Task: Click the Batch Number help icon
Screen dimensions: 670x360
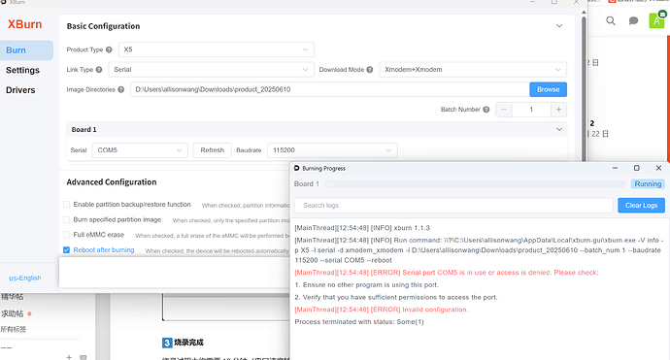Action: pyautogui.click(x=486, y=110)
